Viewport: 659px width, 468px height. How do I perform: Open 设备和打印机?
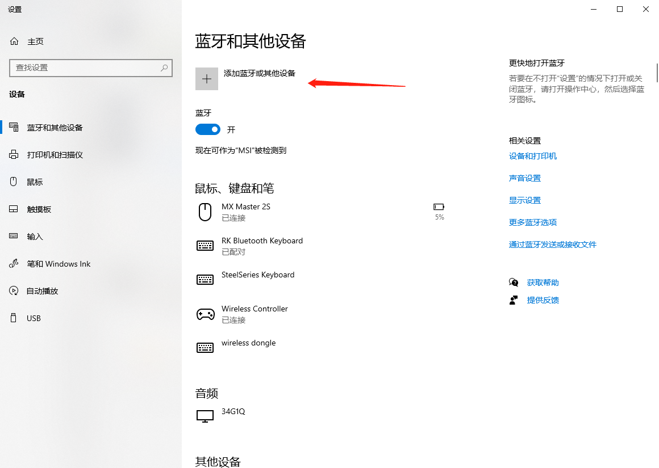click(x=533, y=156)
